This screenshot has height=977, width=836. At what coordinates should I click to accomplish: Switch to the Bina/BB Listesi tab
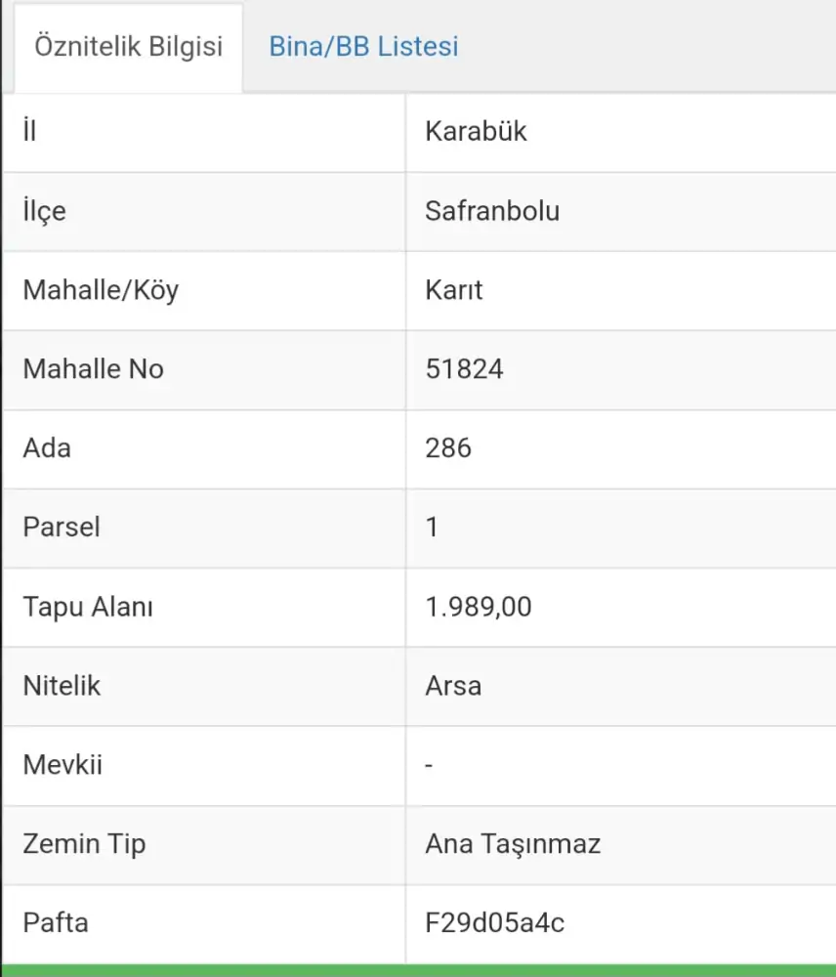(363, 47)
